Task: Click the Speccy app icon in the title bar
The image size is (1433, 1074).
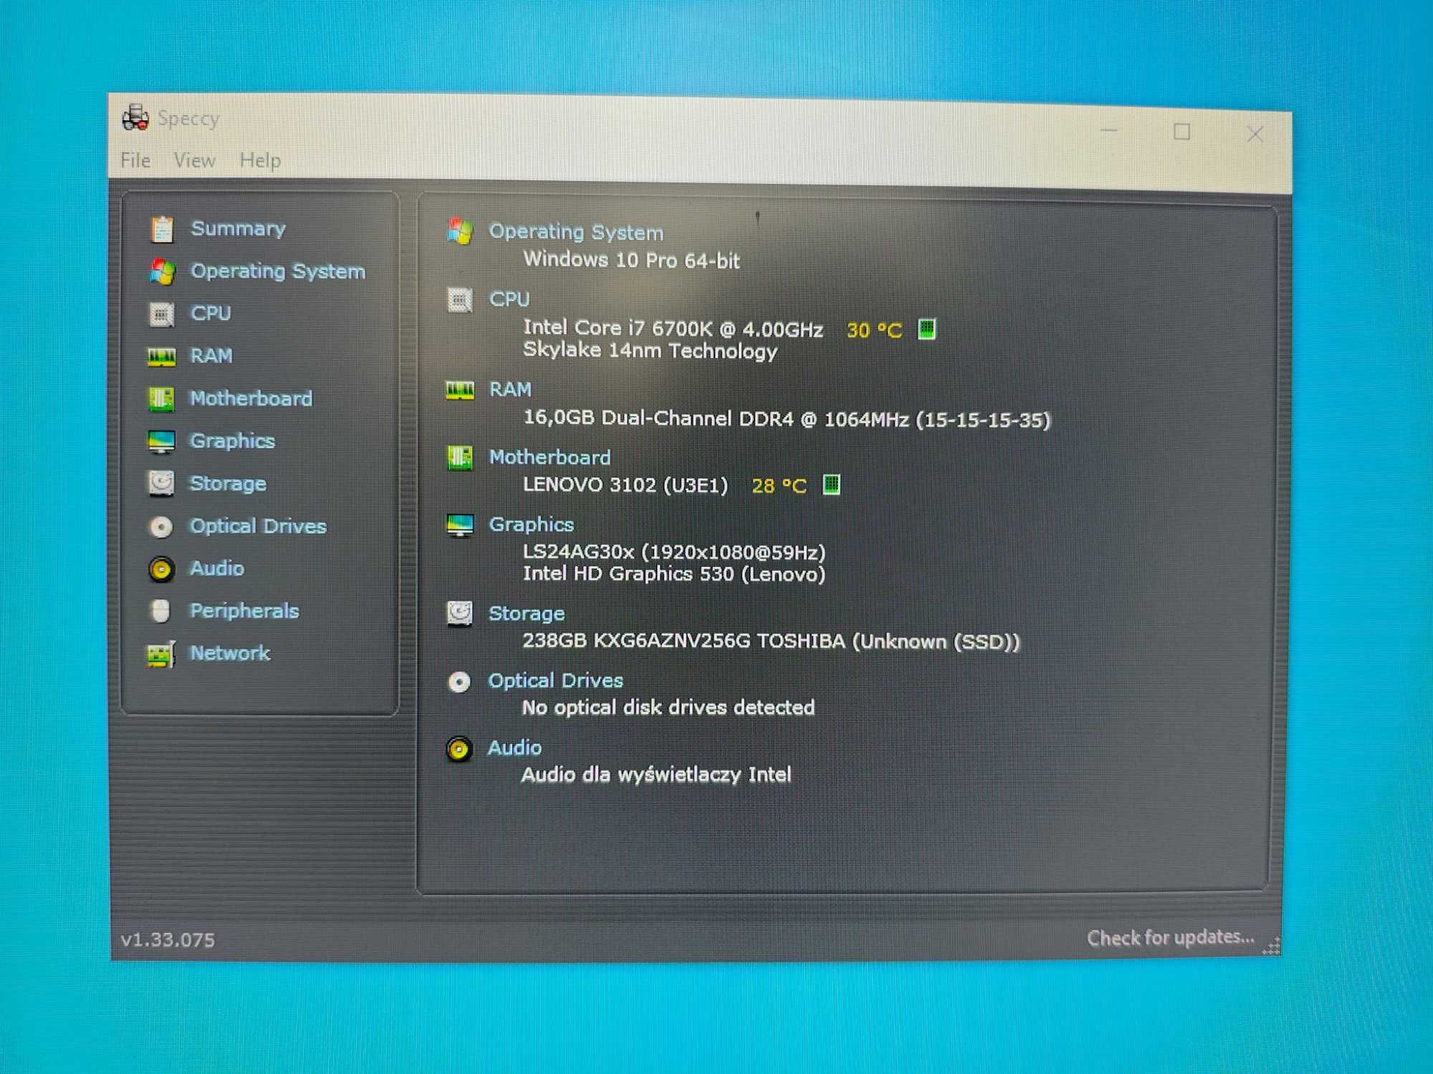Action: [x=135, y=117]
